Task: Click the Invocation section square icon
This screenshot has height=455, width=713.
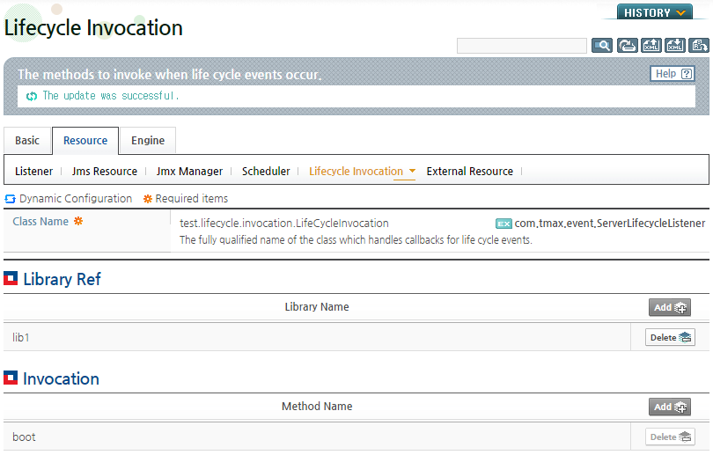Action: pos(11,378)
